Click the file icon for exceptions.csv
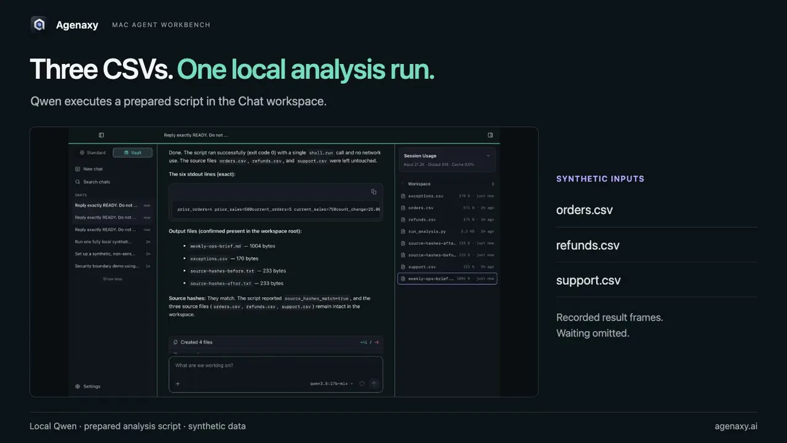Screen dimensions: 787x443 pos(403,196)
